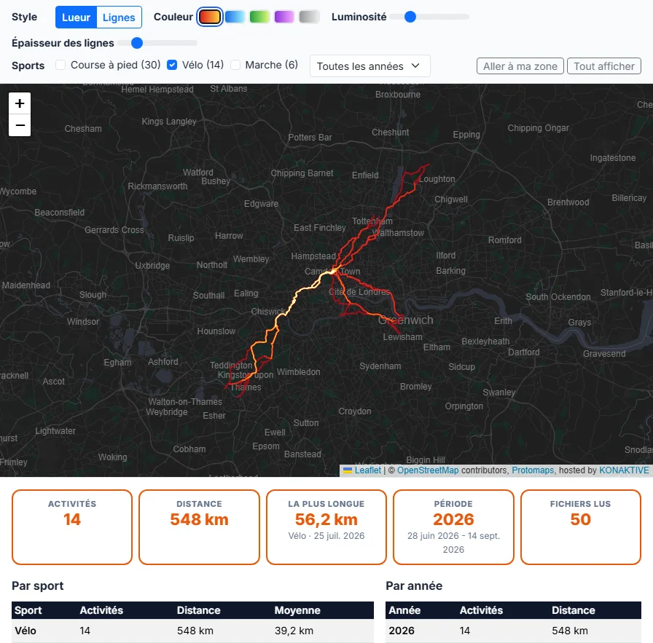Pick the grey color swatch
This screenshot has height=643, width=653.
[309, 17]
